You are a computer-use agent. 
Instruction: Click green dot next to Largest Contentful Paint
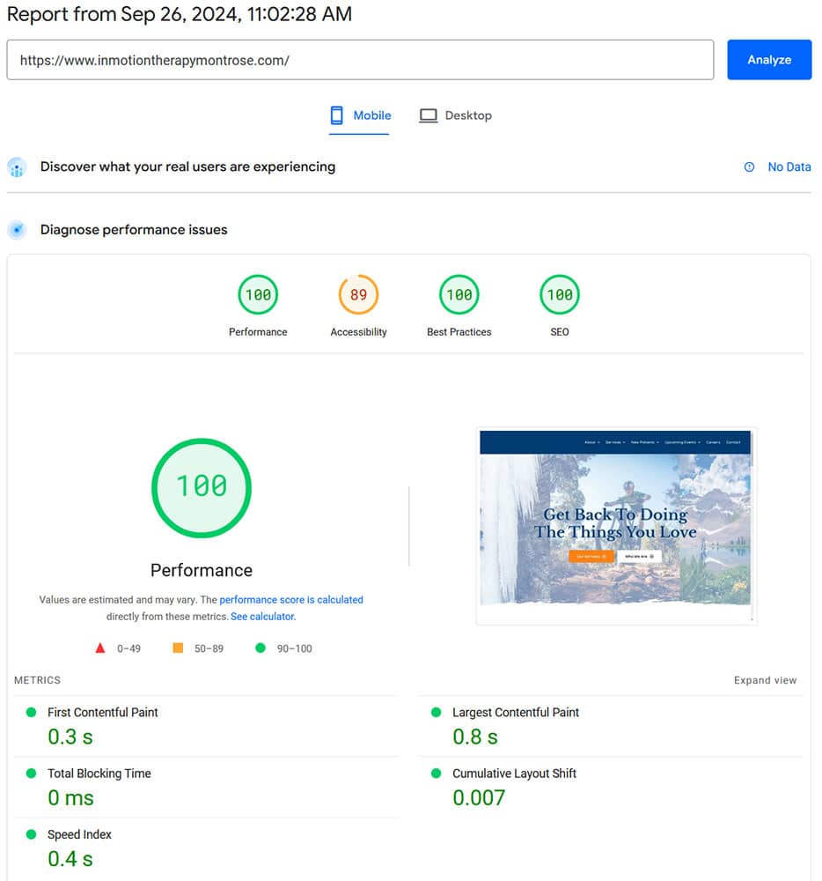pyautogui.click(x=436, y=712)
